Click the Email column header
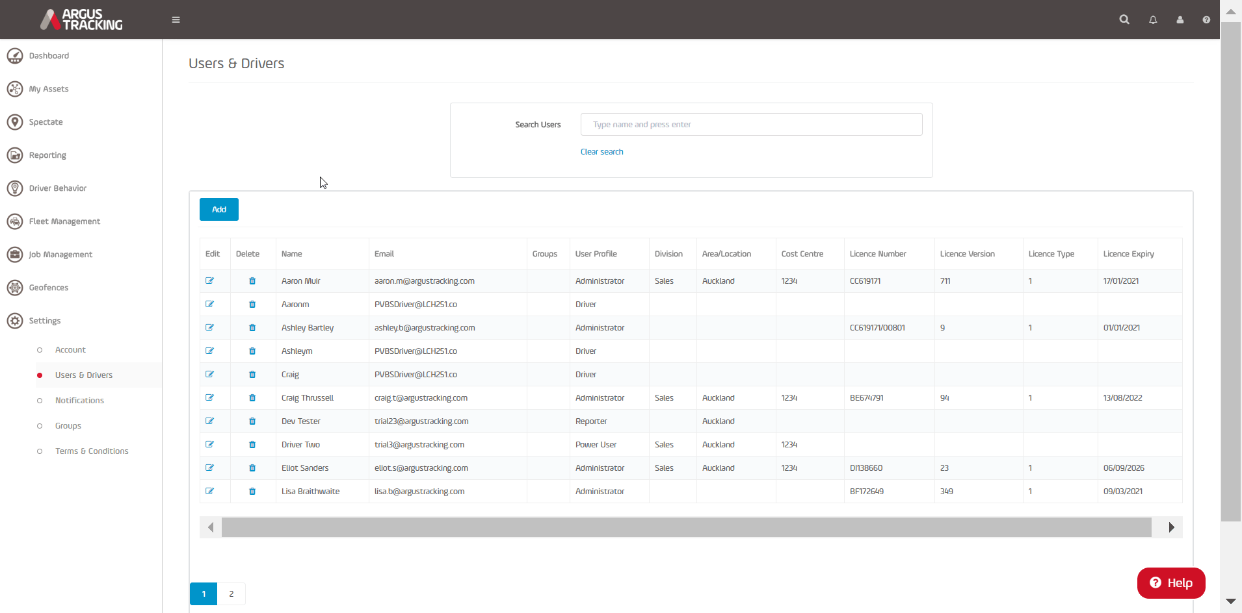 click(x=384, y=254)
